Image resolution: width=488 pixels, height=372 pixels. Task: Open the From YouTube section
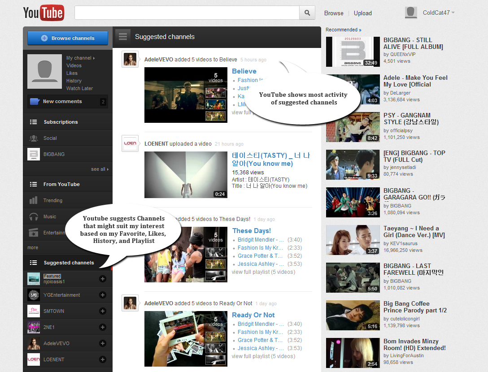point(68,184)
